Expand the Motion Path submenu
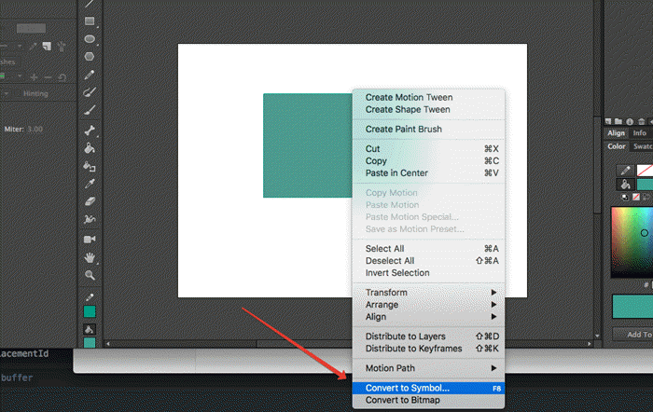The height and width of the screenshot is (412, 653). (x=392, y=367)
